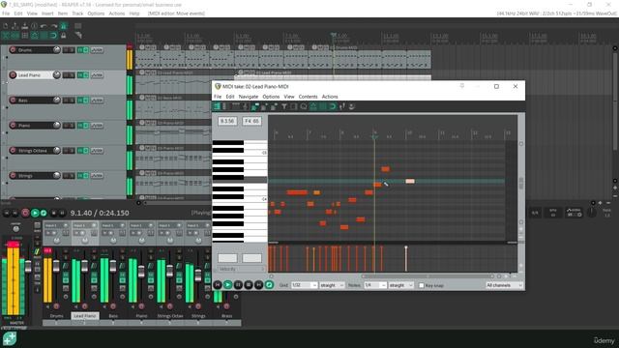Click the quantize icon in MIDI editor toolbar
Screen dimensions: 619x348
(304, 106)
